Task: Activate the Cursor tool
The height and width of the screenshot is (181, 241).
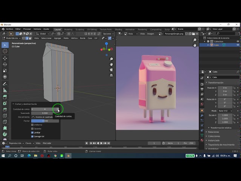Action: point(5,51)
